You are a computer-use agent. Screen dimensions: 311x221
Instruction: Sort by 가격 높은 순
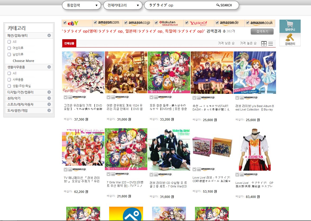(248, 43)
